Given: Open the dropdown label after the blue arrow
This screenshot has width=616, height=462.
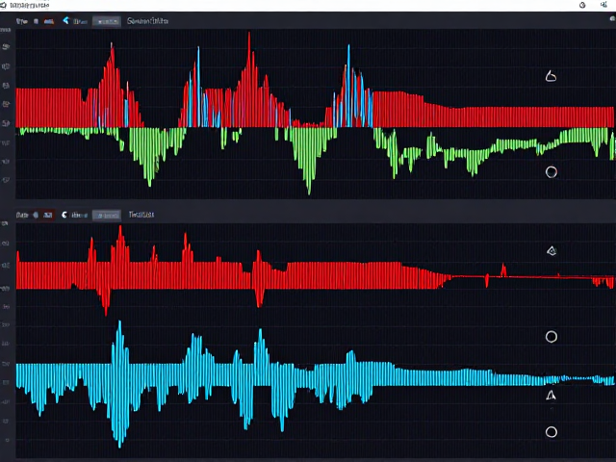Looking at the screenshot, I should pyautogui.click(x=80, y=21).
